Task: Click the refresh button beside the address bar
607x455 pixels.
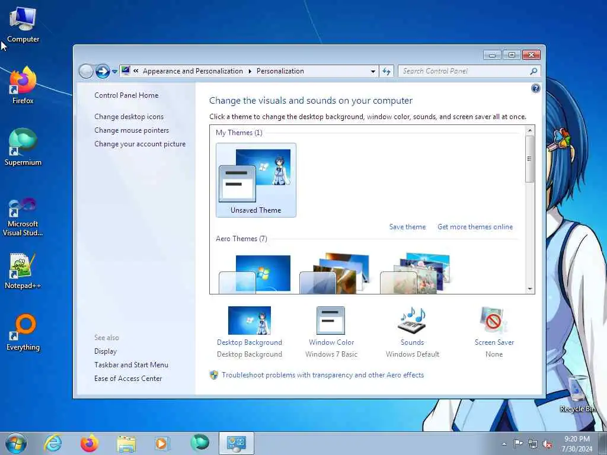Action: click(386, 71)
